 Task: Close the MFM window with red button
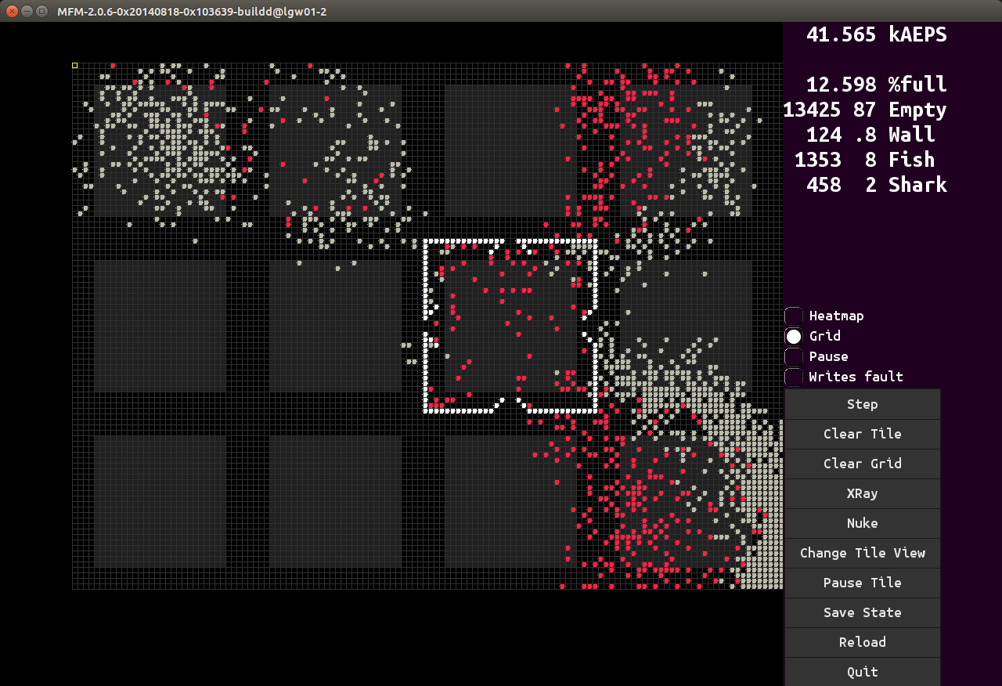point(12,11)
